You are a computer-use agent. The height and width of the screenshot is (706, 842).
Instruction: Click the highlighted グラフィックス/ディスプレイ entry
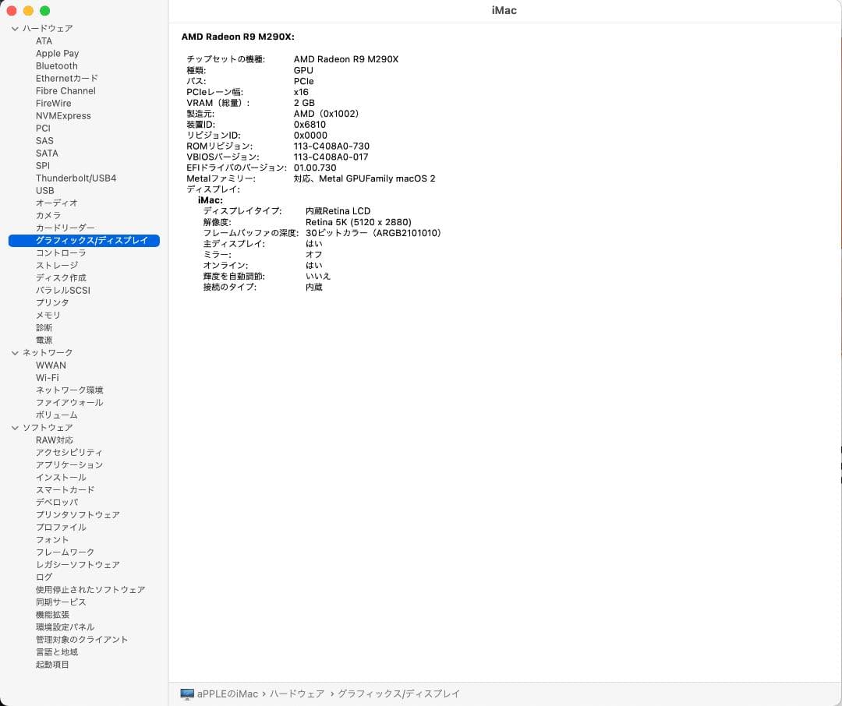tap(84, 240)
